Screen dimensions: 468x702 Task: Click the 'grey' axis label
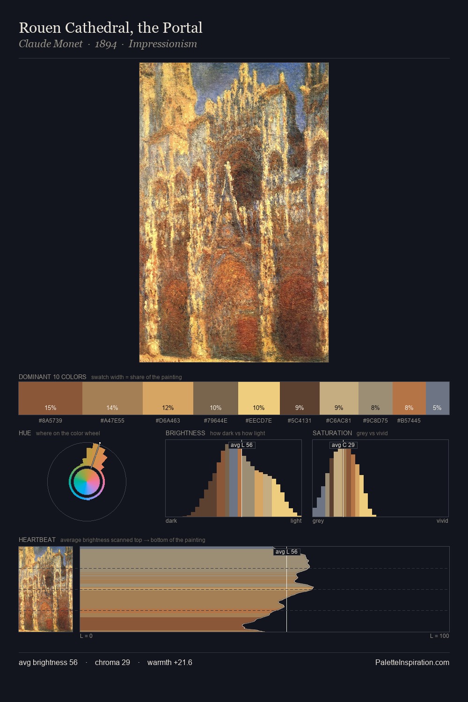(318, 521)
